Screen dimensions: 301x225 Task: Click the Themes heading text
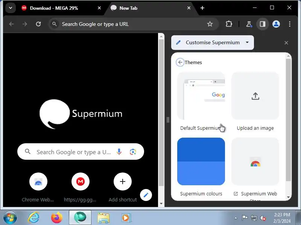193,62
